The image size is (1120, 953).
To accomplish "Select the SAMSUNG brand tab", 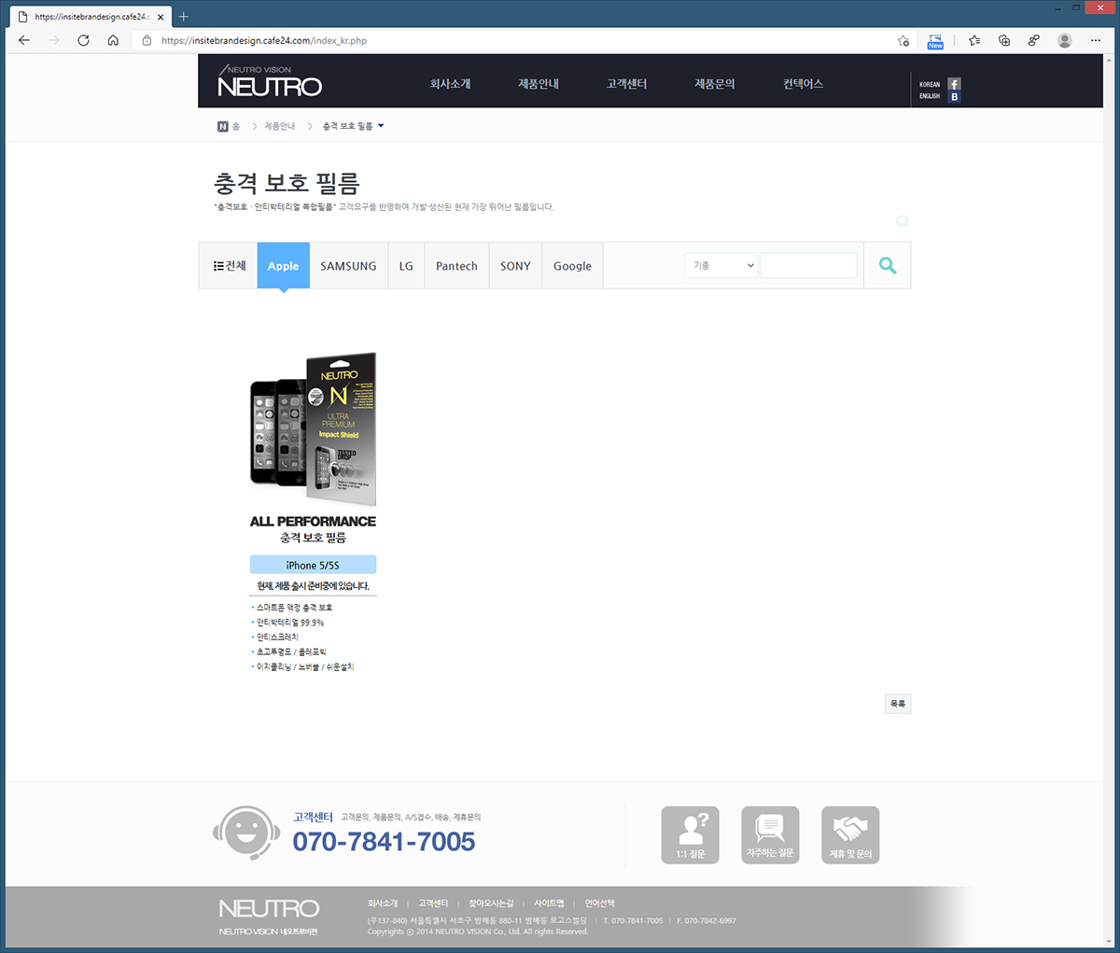I will tap(348, 266).
